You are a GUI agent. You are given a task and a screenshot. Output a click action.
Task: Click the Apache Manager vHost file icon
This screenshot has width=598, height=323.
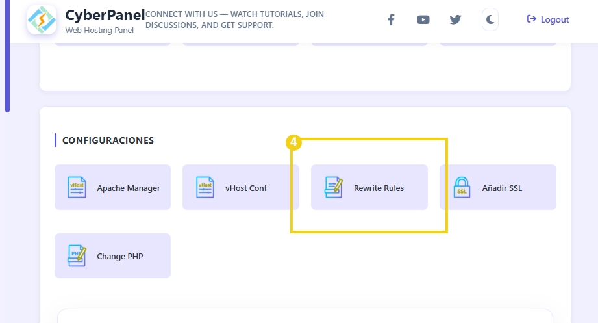pyautogui.click(x=77, y=187)
